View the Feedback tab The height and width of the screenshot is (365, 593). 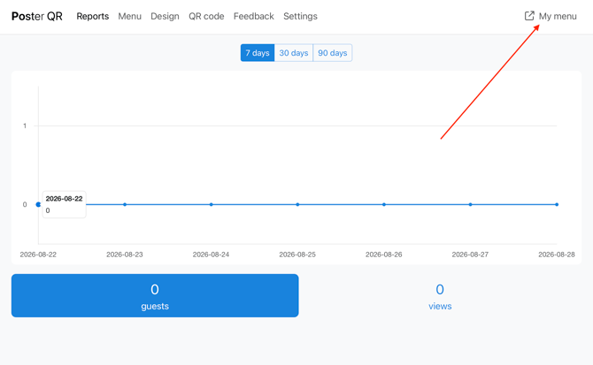coord(254,16)
